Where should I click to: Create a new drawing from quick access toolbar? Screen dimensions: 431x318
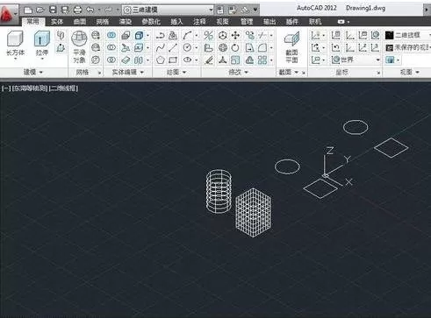[28, 11]
